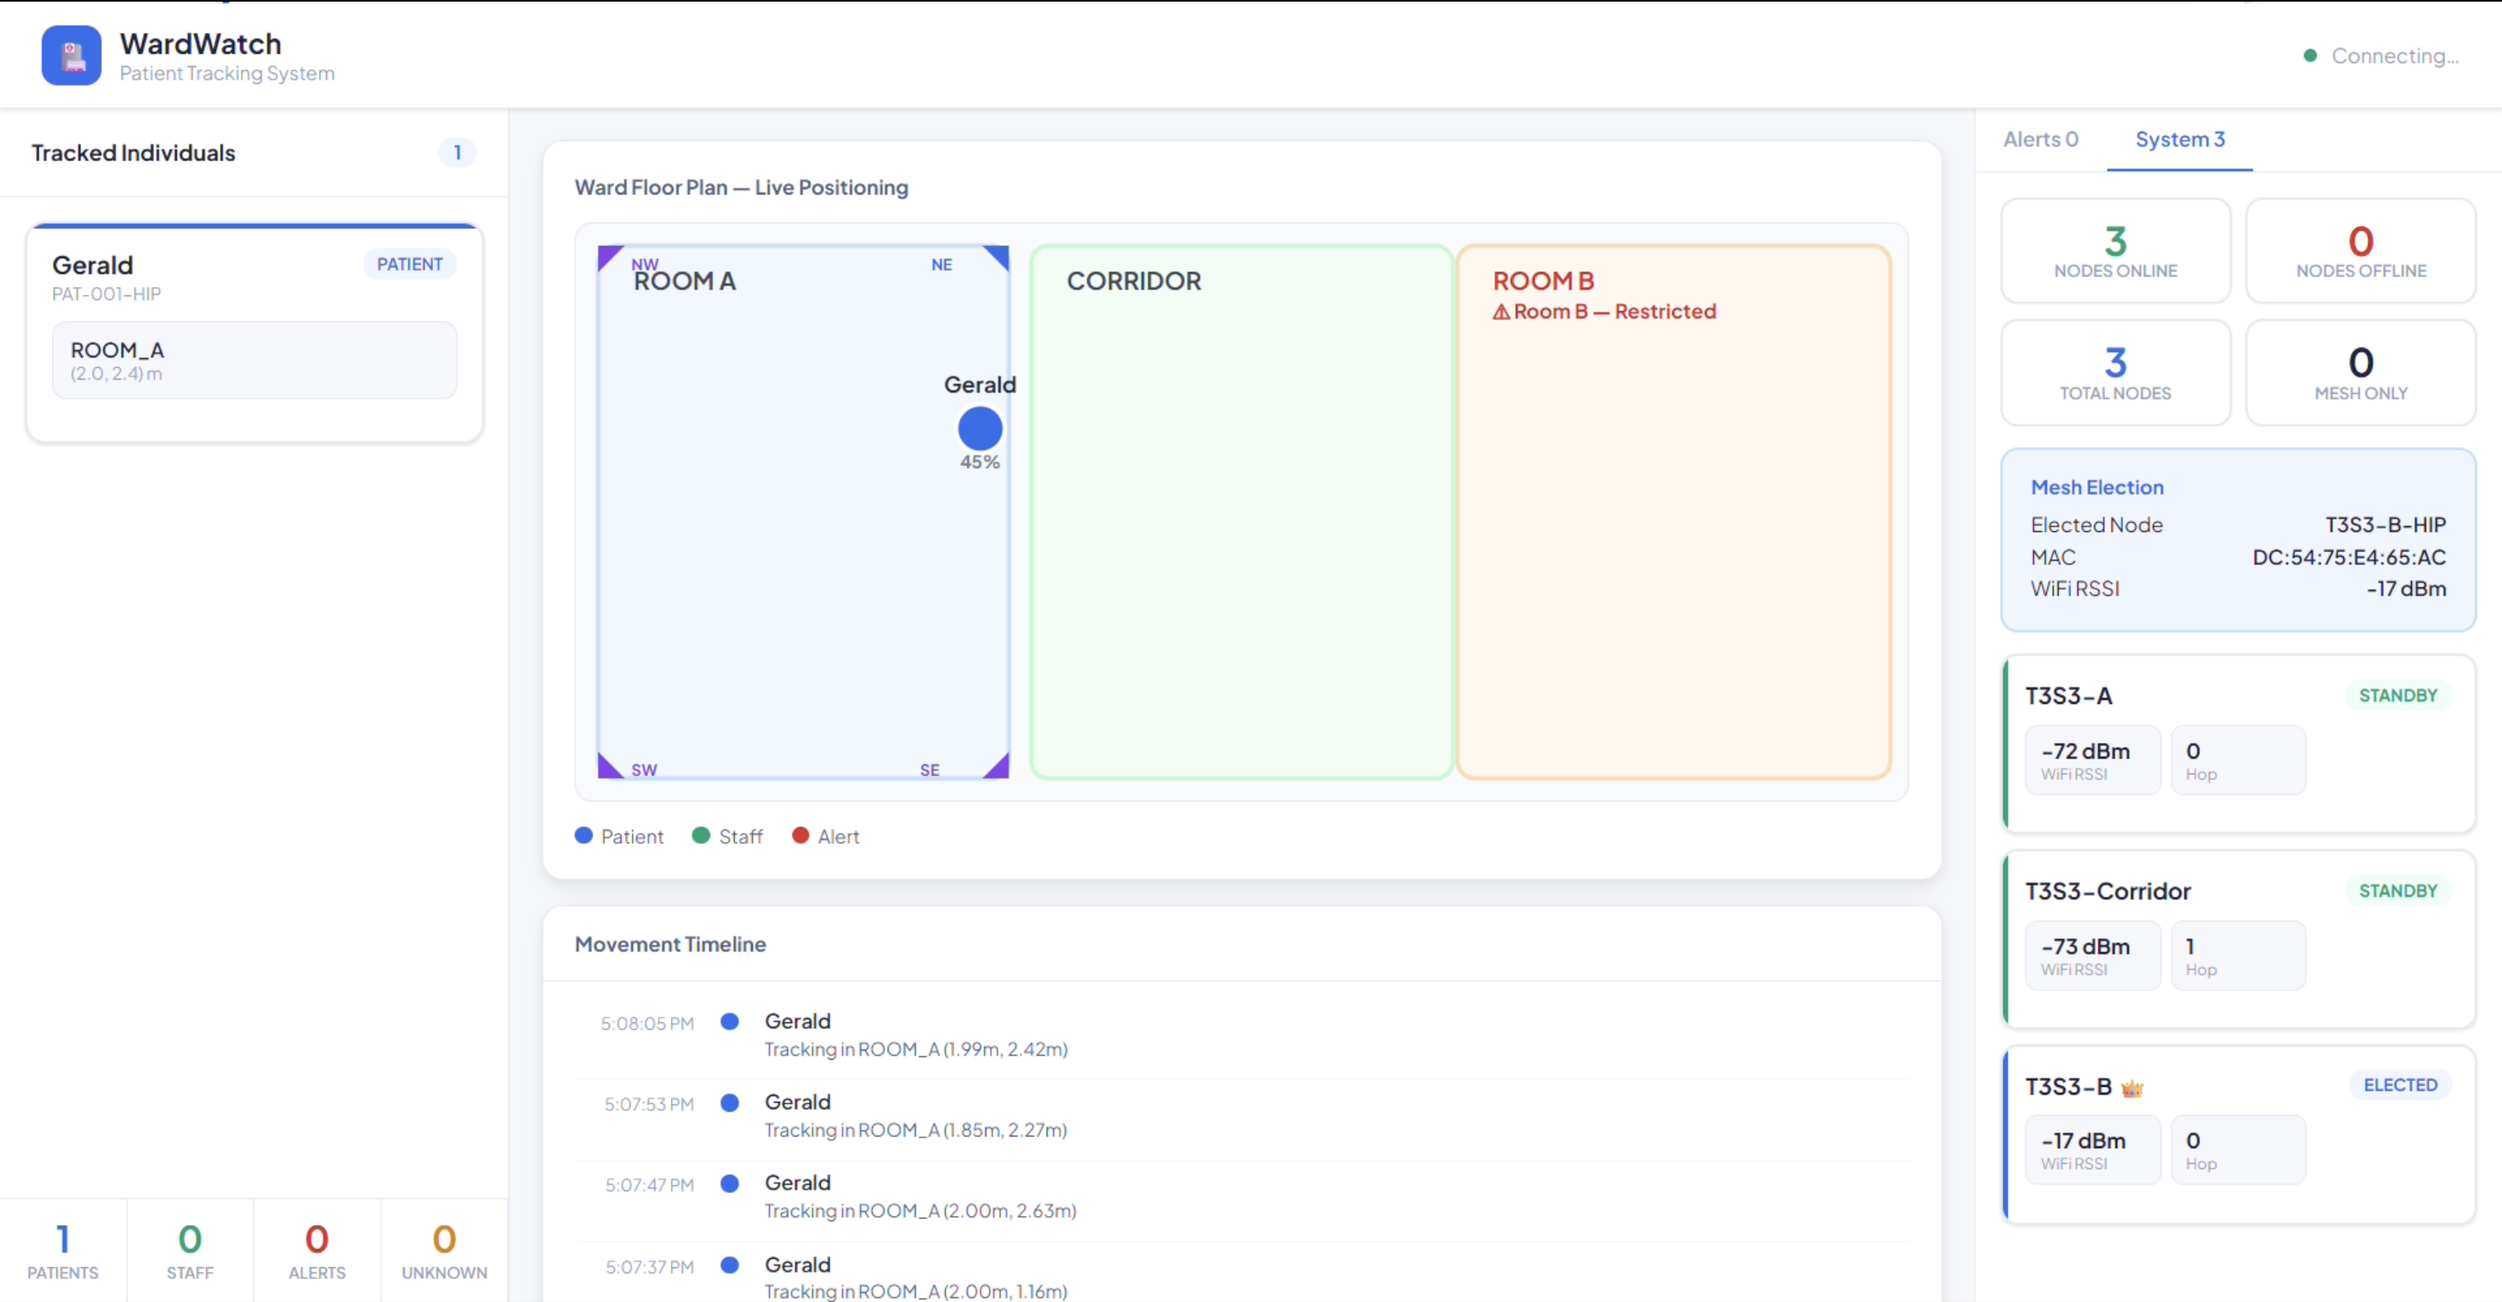The image size is (2502, 1302).
Task: Click the crown icon beside T3S3-B
Action: (2132, 1089)
